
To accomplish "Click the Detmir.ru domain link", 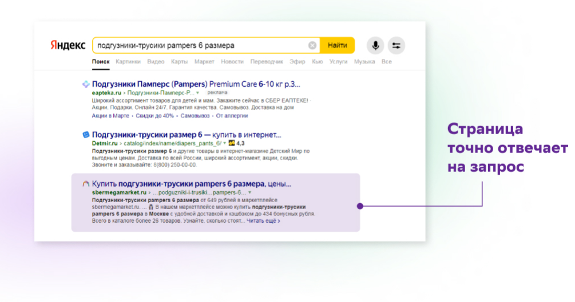I will click(x=105, y=143).
